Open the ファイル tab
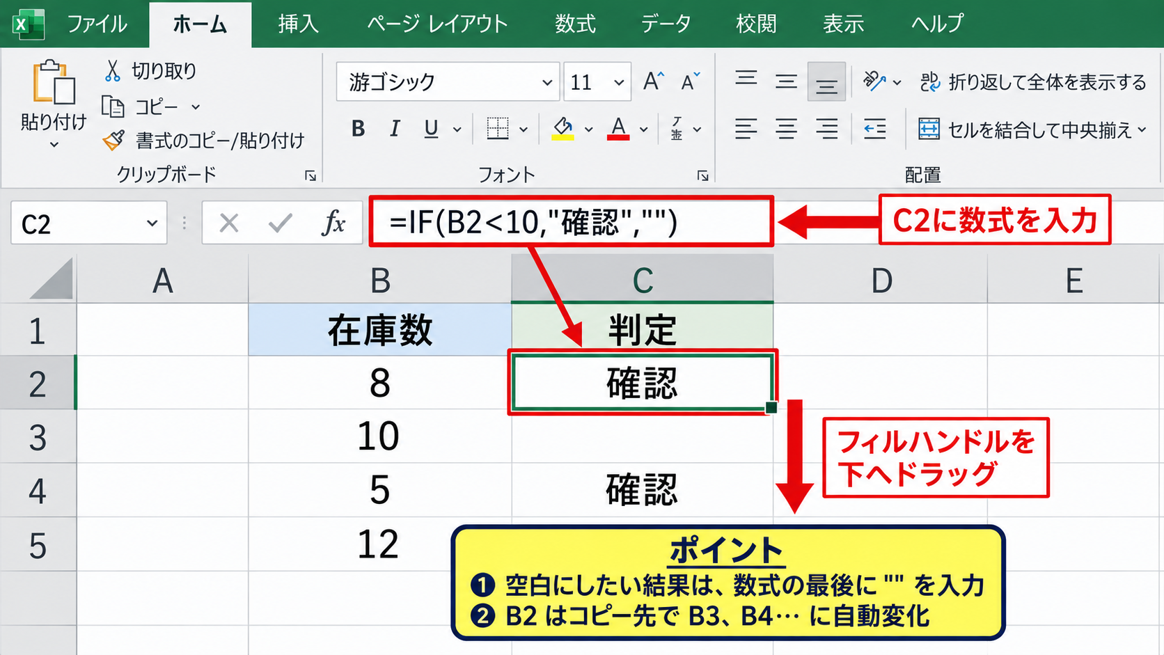 pyautogui.click(x=97, y=24)
